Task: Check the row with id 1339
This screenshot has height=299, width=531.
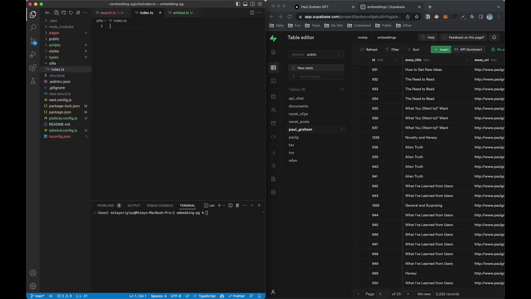Action: (356, 137)
